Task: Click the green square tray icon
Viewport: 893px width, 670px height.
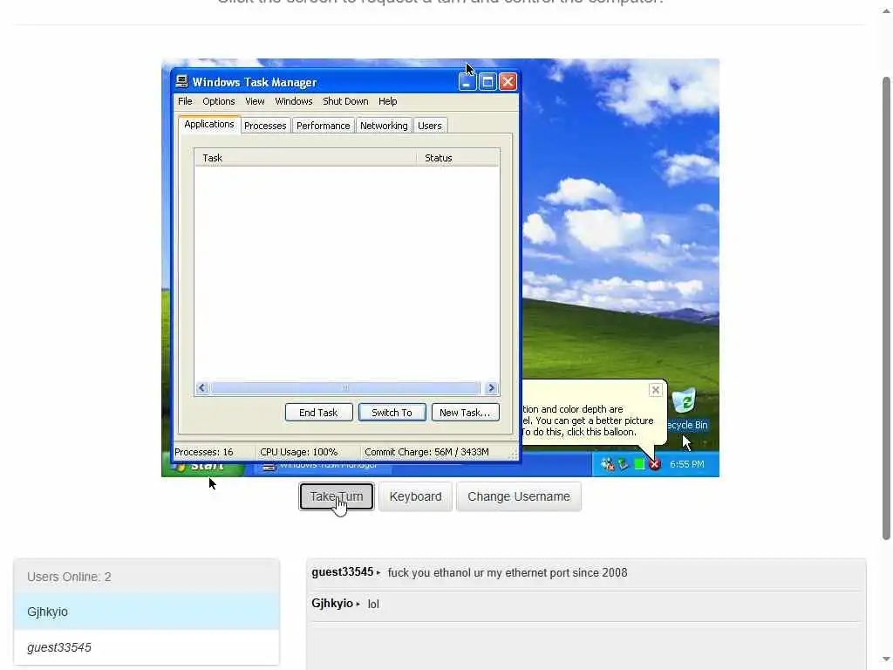Action: [639, 464]
